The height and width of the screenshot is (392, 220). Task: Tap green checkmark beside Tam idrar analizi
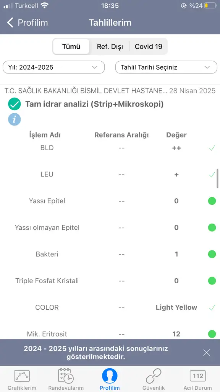point(14,104)
